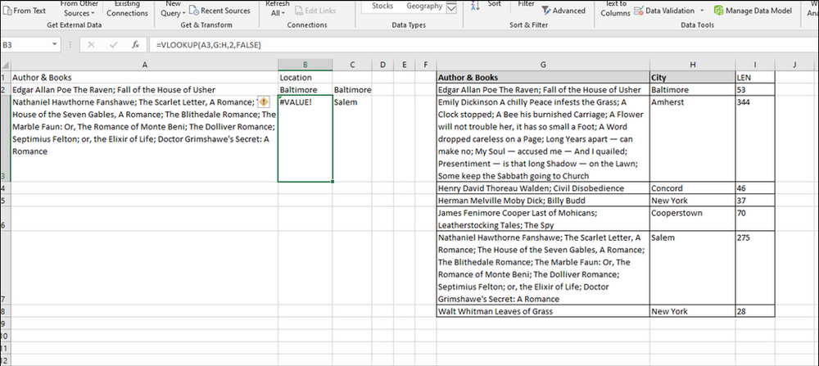Screen dimensions: 819x366
Task: Open the Data Validation dropdown arrow
Action: (702, 11)
